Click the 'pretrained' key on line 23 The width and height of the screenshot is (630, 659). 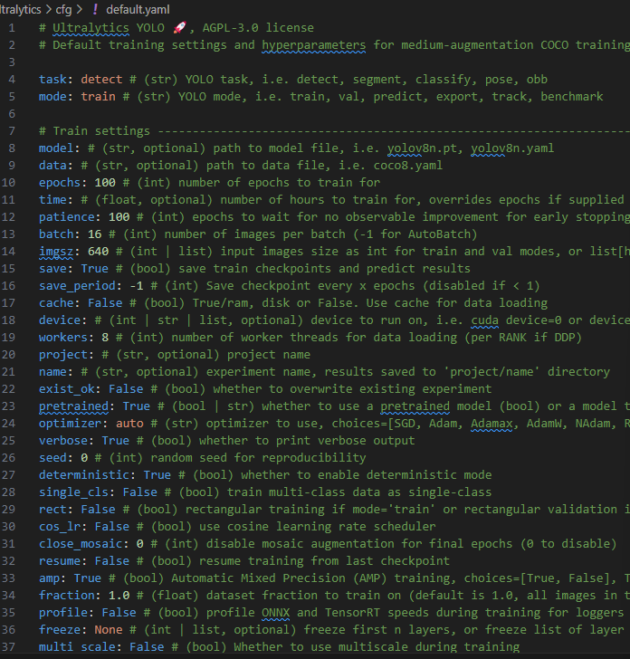73,406
